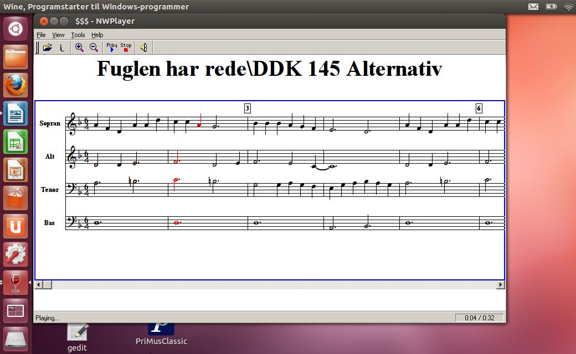
Task: Open the Help menu
Action: [x=97, y=35]
